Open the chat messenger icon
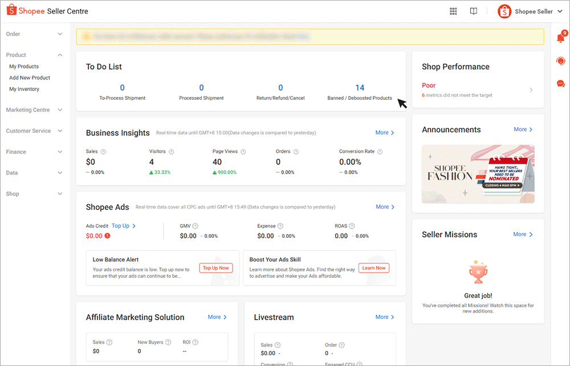Screen dimensions: 570x366 coord(560,83)
